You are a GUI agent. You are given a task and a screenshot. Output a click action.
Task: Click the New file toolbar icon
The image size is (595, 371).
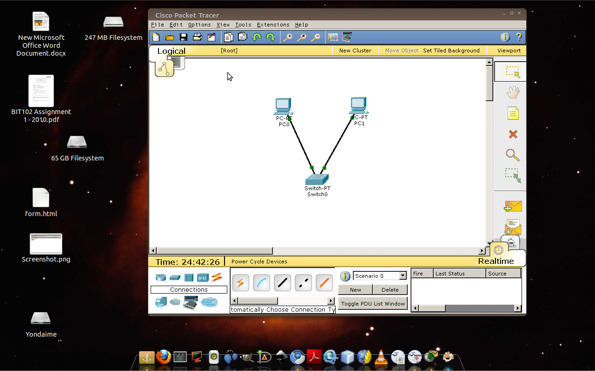coord(156,37)
